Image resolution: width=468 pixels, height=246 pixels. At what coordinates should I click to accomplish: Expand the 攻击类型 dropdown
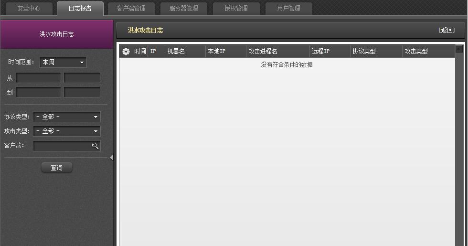(x=67, y=131)
